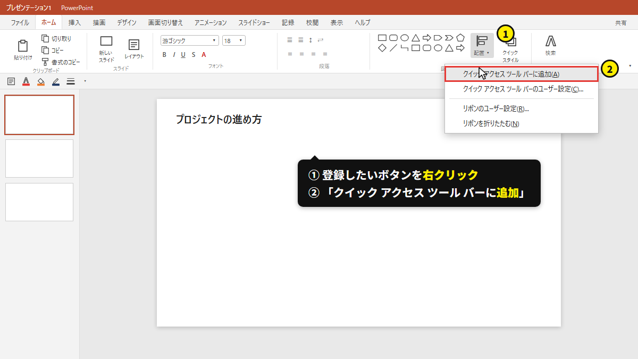Switch to the 記録 tab
638x359 pixels.
pos(288,22)
